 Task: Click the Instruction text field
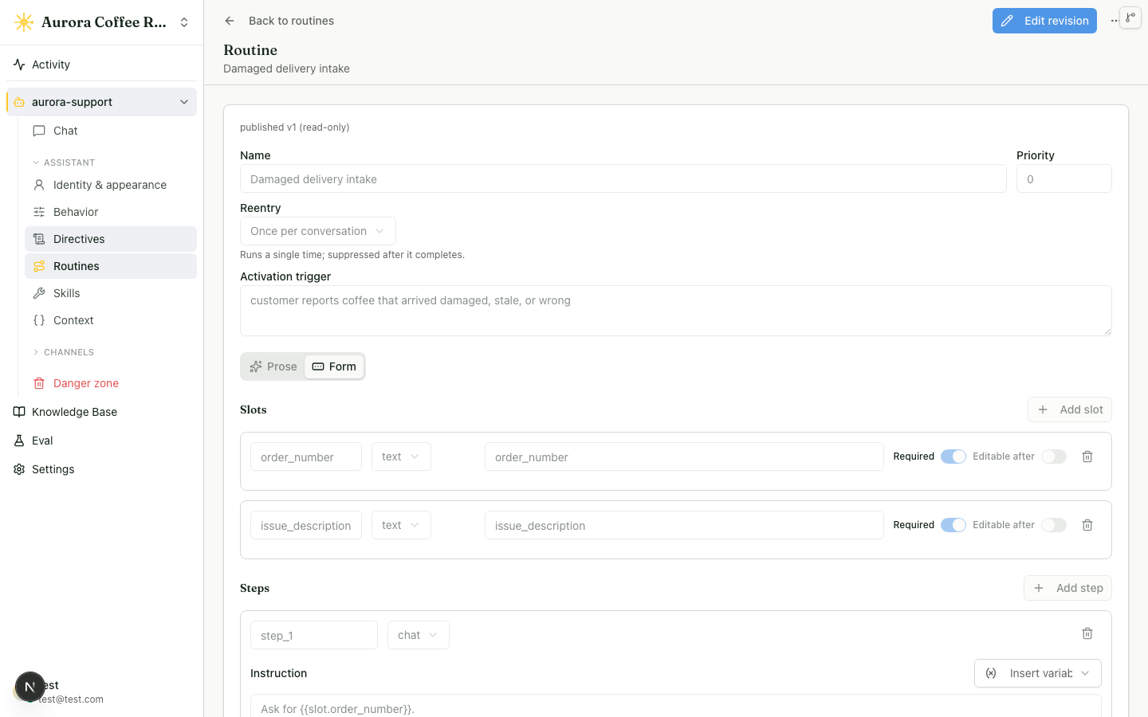675,707
